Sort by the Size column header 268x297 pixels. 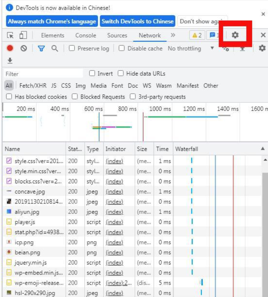pos(144,149)
